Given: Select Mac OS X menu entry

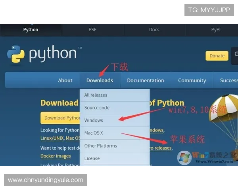Looking at the screenshot, I should click(94, 133).
